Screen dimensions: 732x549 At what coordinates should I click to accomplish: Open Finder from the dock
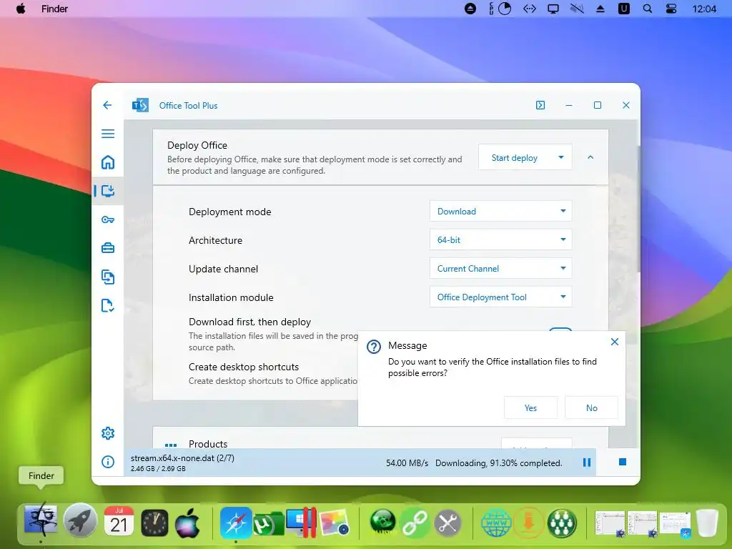click(41, 520)
